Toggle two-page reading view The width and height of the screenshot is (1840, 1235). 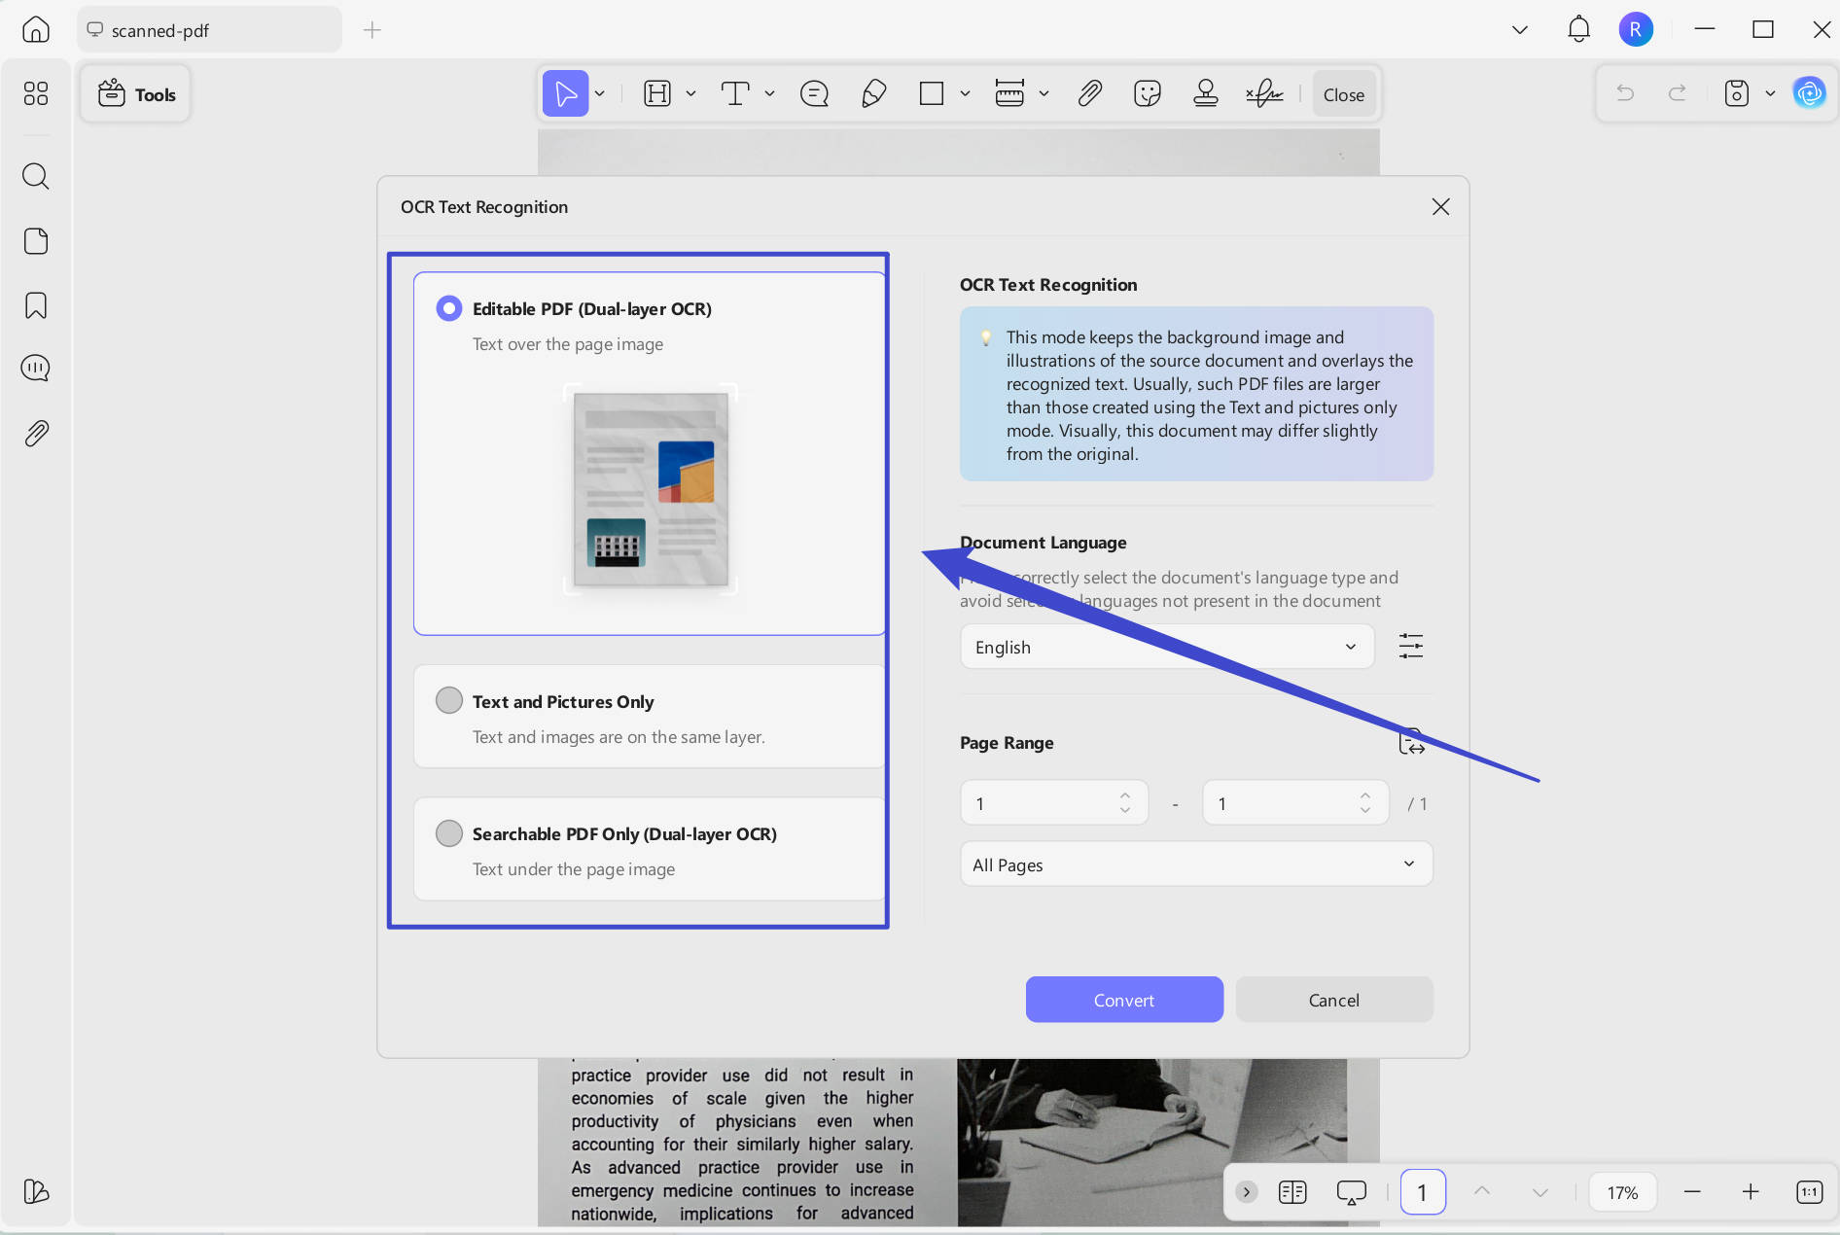1292,1191
